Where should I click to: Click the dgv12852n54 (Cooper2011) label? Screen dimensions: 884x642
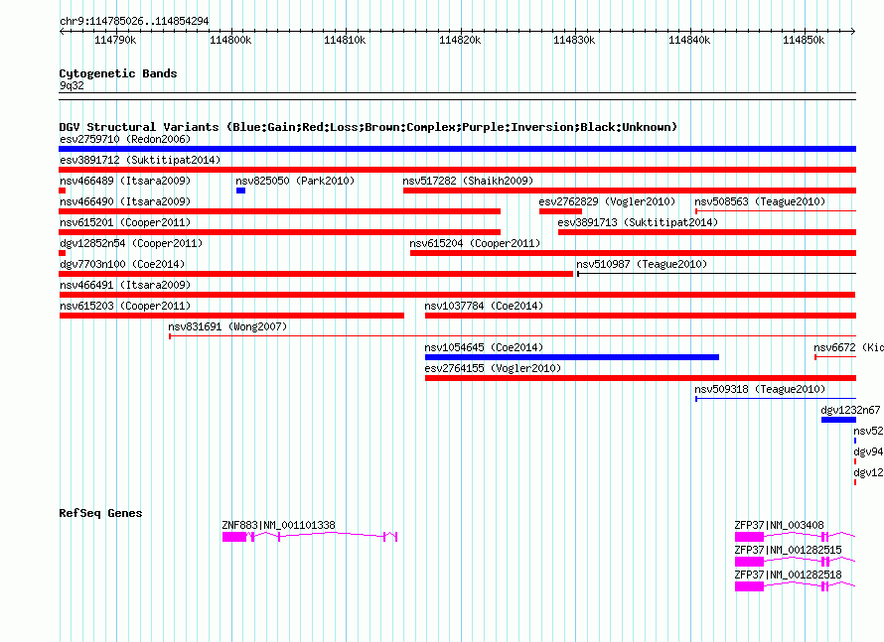131,243
